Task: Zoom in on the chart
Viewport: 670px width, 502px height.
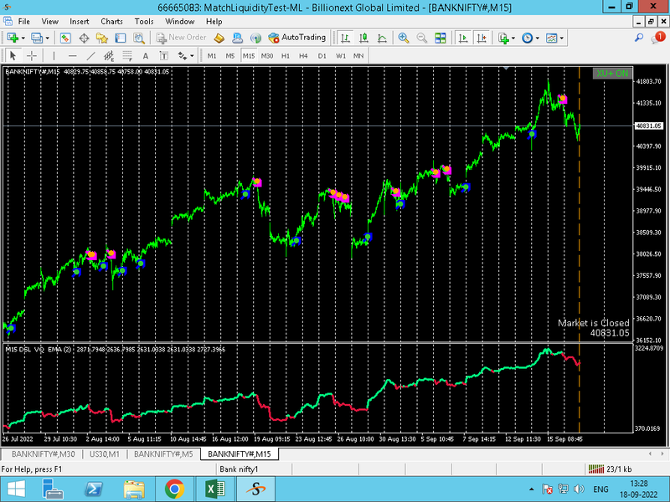Action: tap(404, 38)
